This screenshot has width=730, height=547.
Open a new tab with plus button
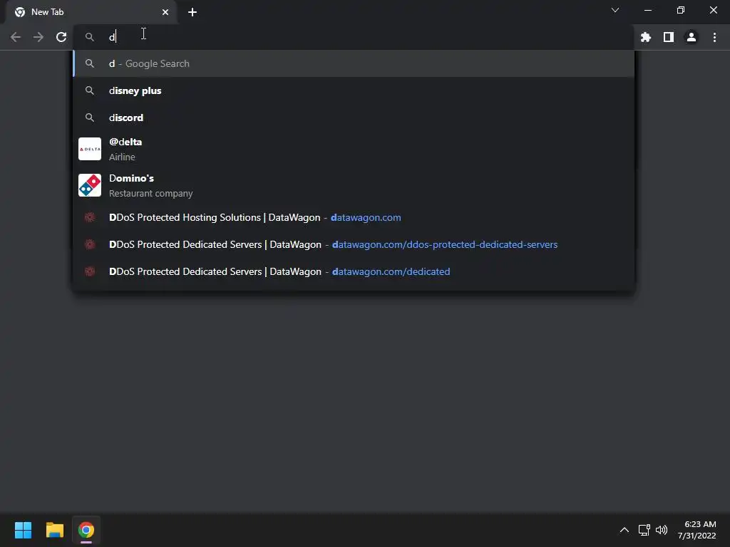coord(192,12)
